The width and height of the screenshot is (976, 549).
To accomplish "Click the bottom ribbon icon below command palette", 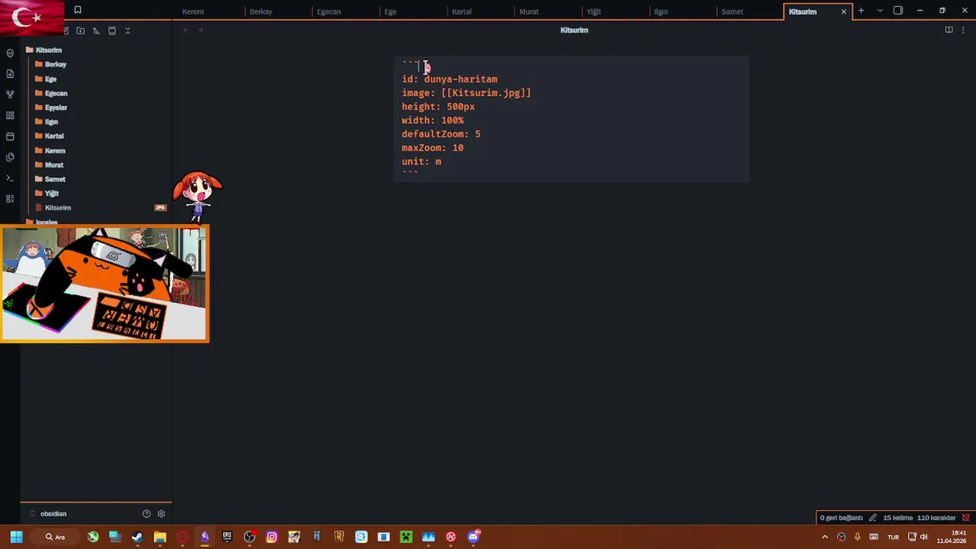I will click(x=10, y=198).
